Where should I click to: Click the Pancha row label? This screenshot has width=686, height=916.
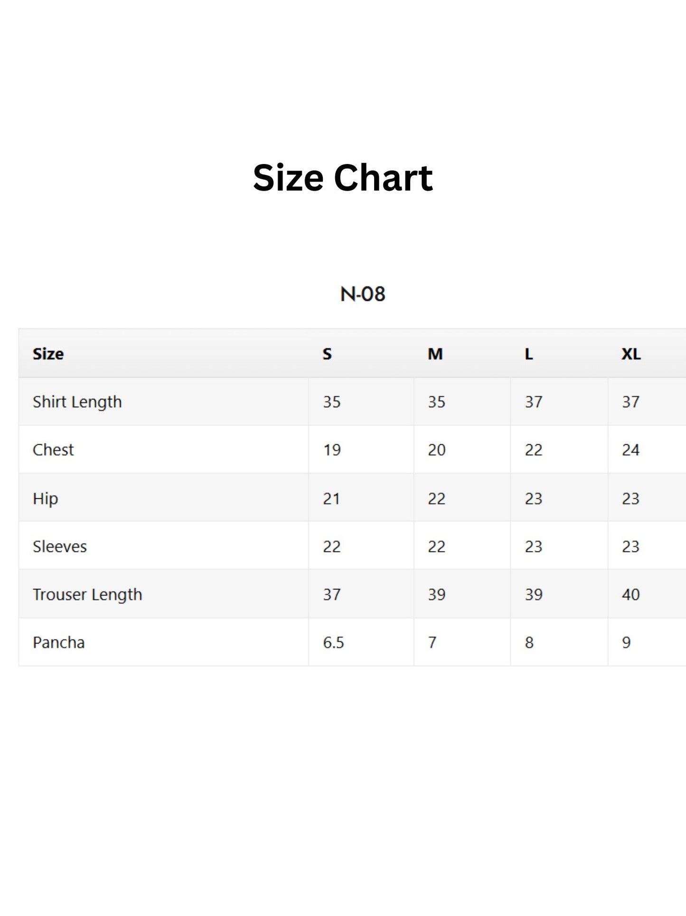[x=59, y=643]
